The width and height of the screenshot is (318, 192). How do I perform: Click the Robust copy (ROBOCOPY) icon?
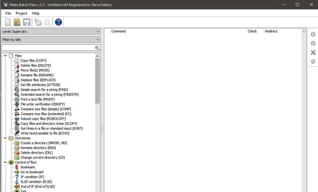tap(17, 119)
